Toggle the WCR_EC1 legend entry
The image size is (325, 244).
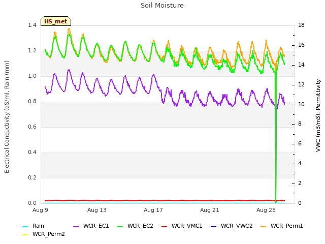(91, 226)
